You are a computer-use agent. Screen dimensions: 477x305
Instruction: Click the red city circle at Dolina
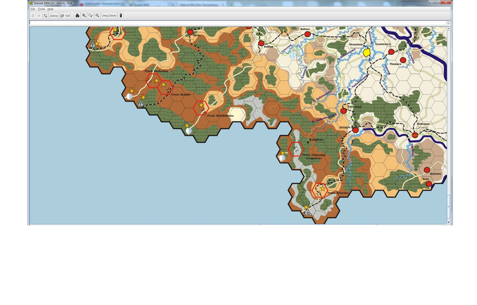(x=261, y=43)
